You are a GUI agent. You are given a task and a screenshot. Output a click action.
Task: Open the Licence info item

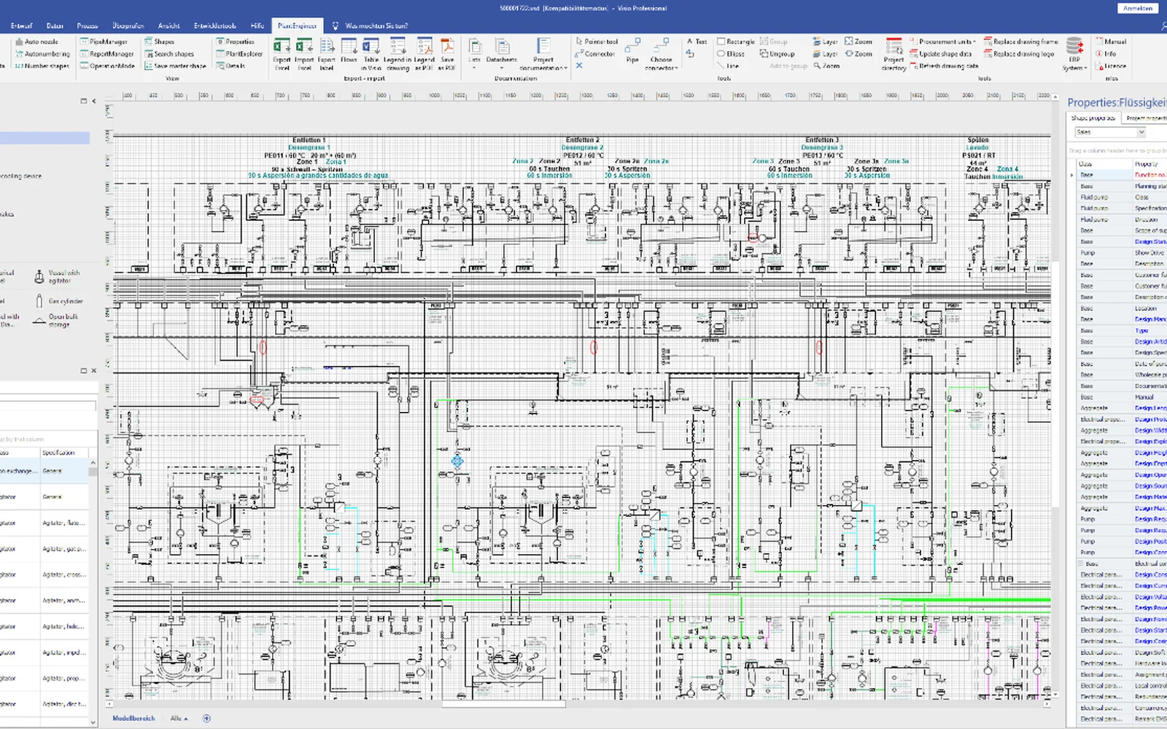pos(1111,66)
